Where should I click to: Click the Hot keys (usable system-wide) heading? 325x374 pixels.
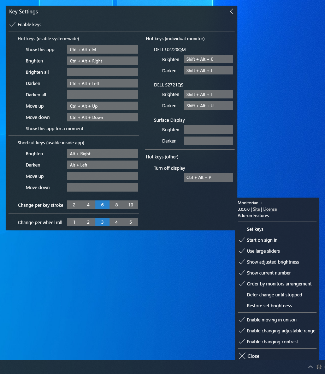[x=48, y=39]
